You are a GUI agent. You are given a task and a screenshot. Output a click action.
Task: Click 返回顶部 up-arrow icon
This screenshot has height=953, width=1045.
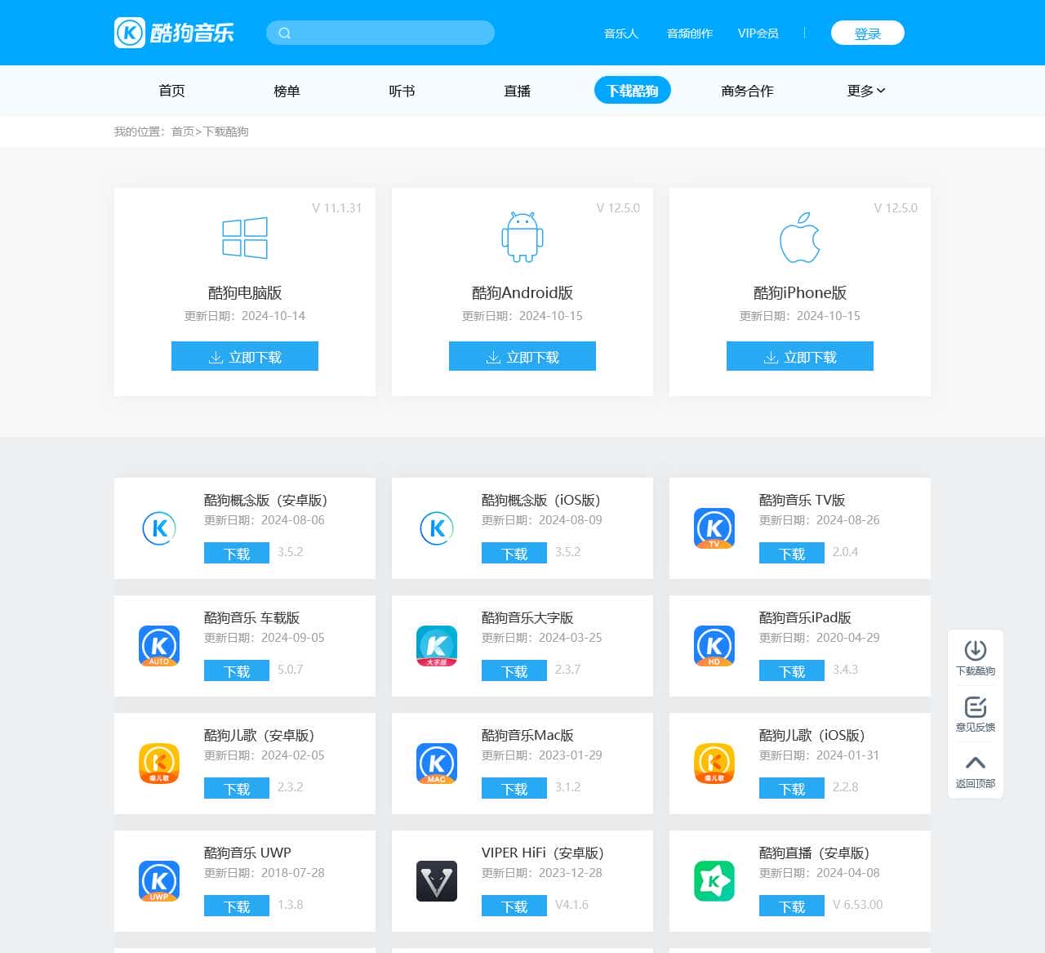click(976, 763)
